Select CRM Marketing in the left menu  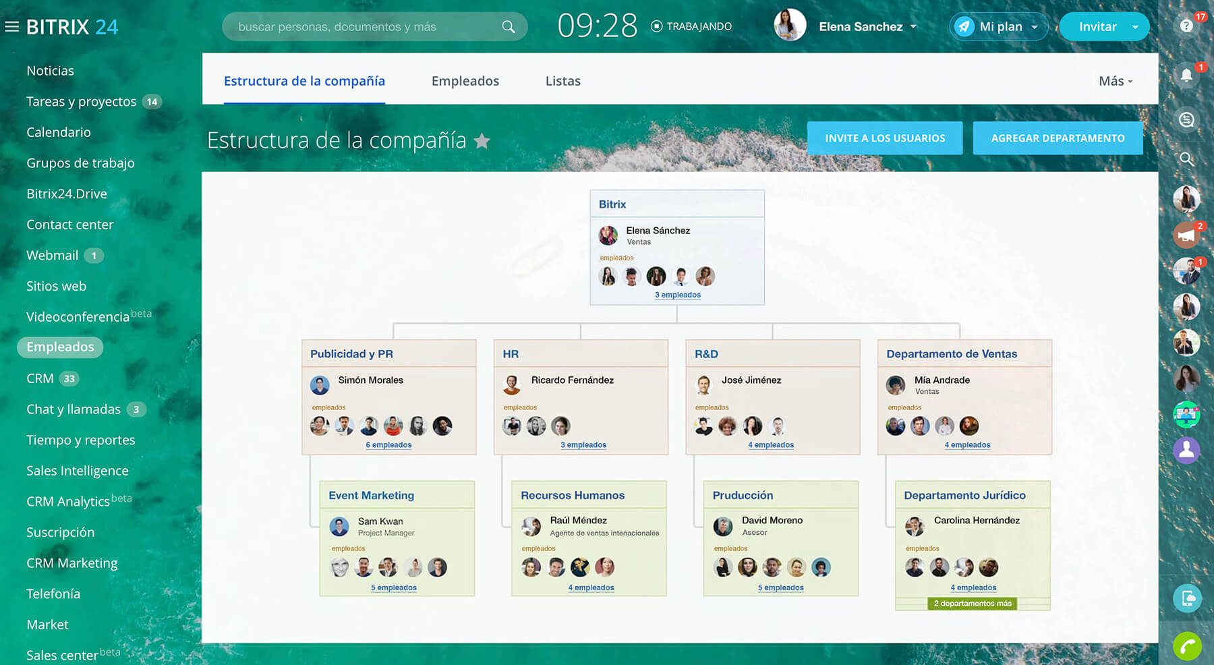[x=71, y=563]
